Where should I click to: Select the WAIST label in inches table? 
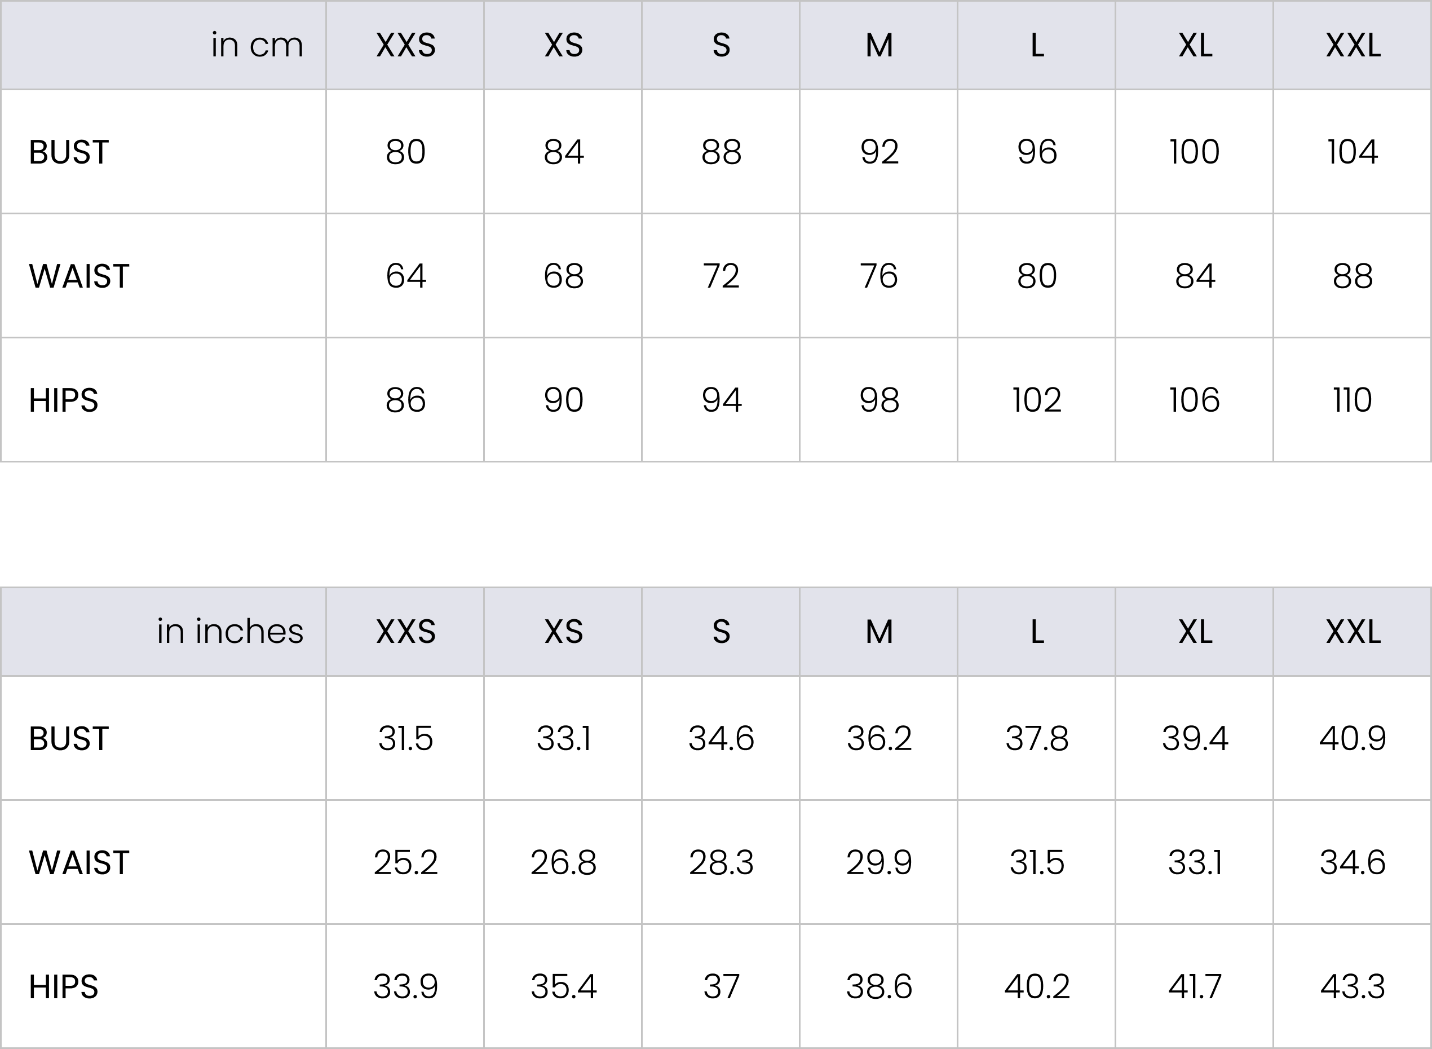point(79,863)
